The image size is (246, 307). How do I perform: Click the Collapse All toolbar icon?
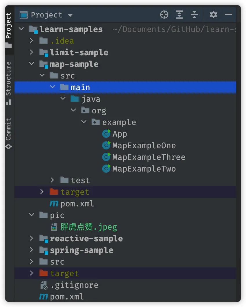click(194, 15)
